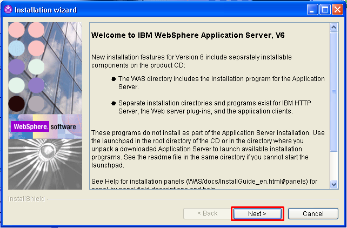Click the vertical scrollbar thumb
This screenshot has width=347, height=228.
tap(333, 92)
